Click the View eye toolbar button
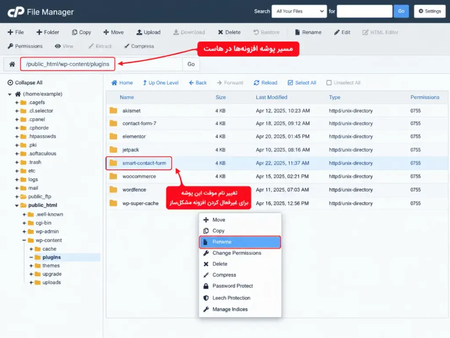Screen dimensions: 450x338 tap(64, 46)
